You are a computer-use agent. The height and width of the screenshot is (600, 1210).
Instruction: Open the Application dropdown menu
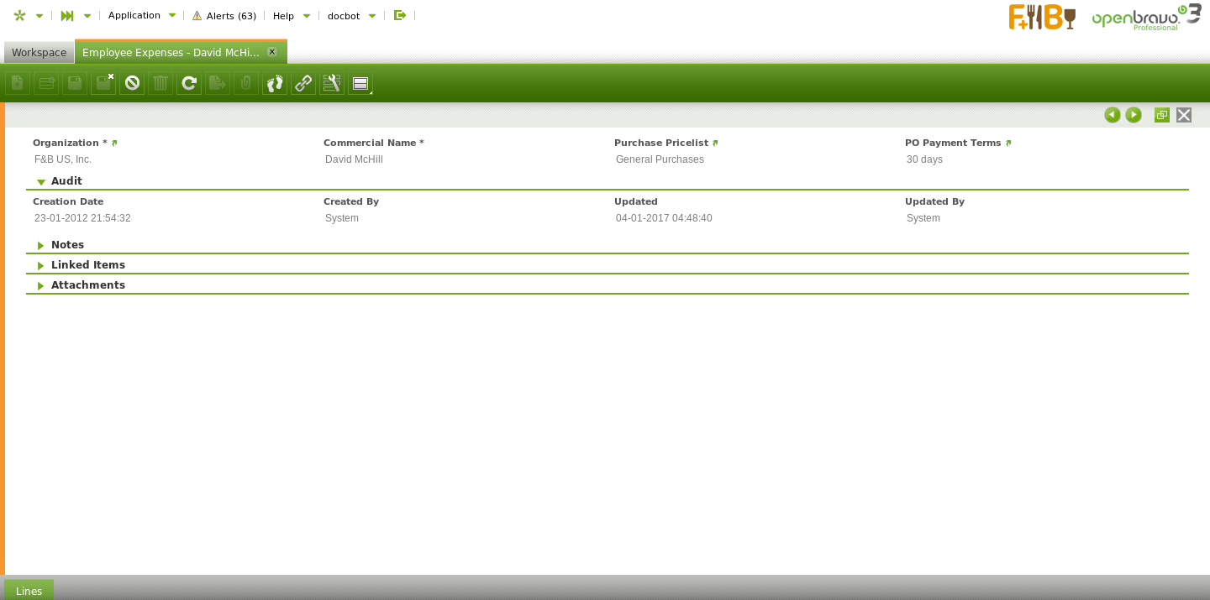point(141,15)
